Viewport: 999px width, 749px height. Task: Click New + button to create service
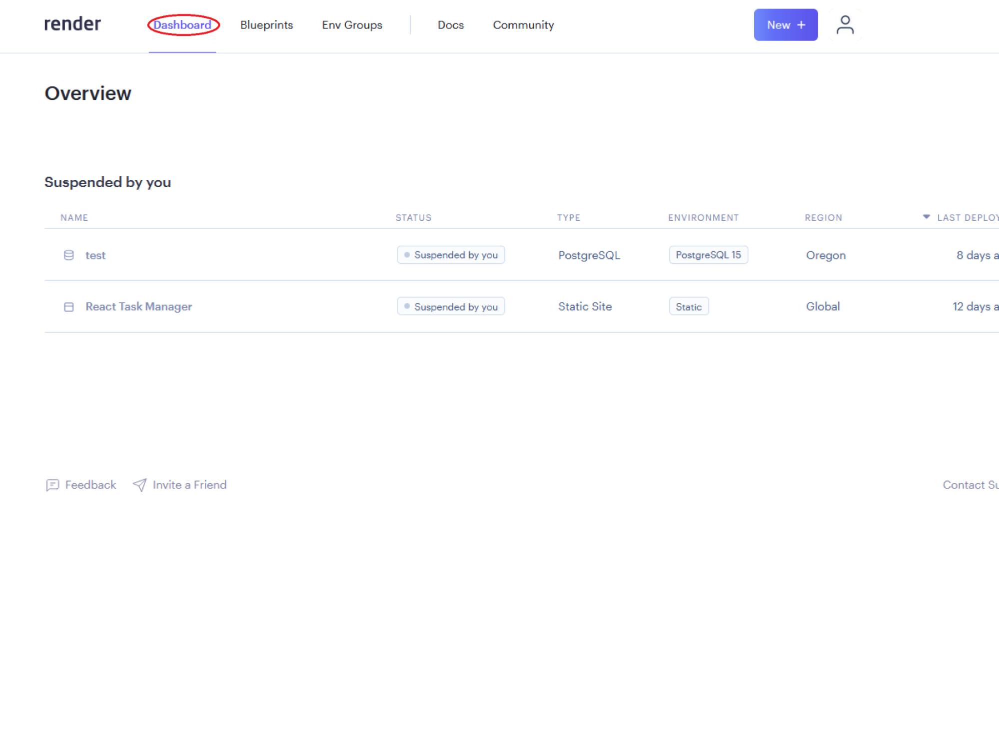pyautogui.click(x=786, y=24)
